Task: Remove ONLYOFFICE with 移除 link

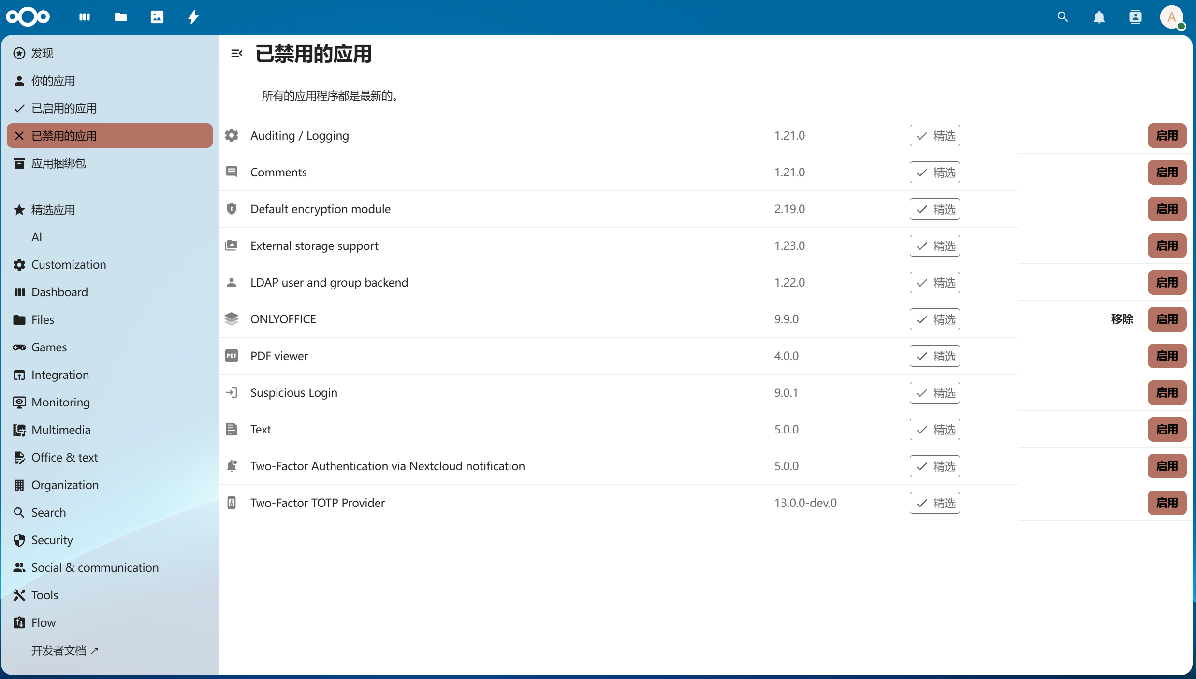Action: pos(1122,319)
